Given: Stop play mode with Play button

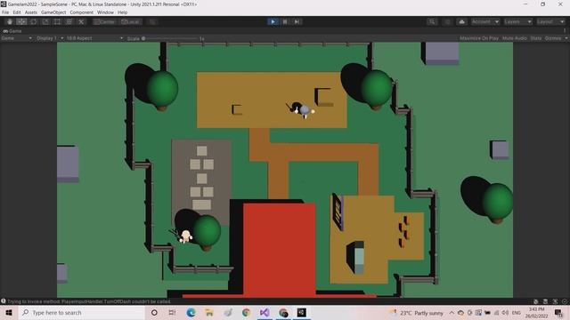Looking at the screenshot, I should (x=273, y=21).
